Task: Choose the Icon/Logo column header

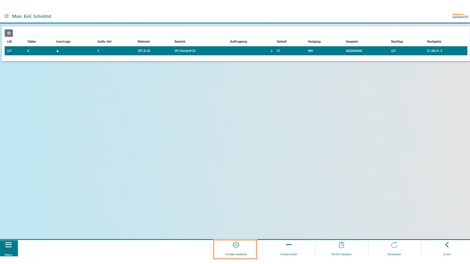Action: click(x=63, y=42)
